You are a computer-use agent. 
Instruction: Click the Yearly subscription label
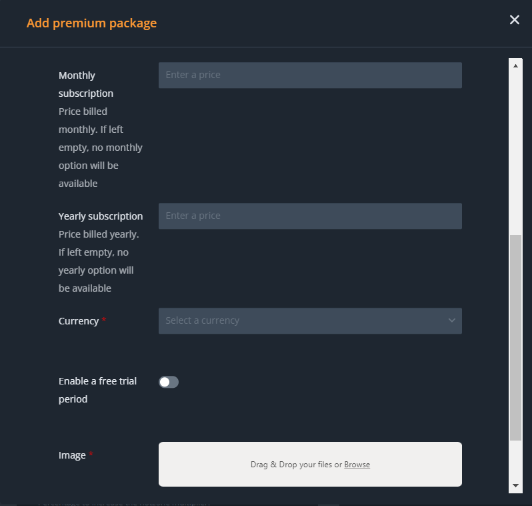101,216
